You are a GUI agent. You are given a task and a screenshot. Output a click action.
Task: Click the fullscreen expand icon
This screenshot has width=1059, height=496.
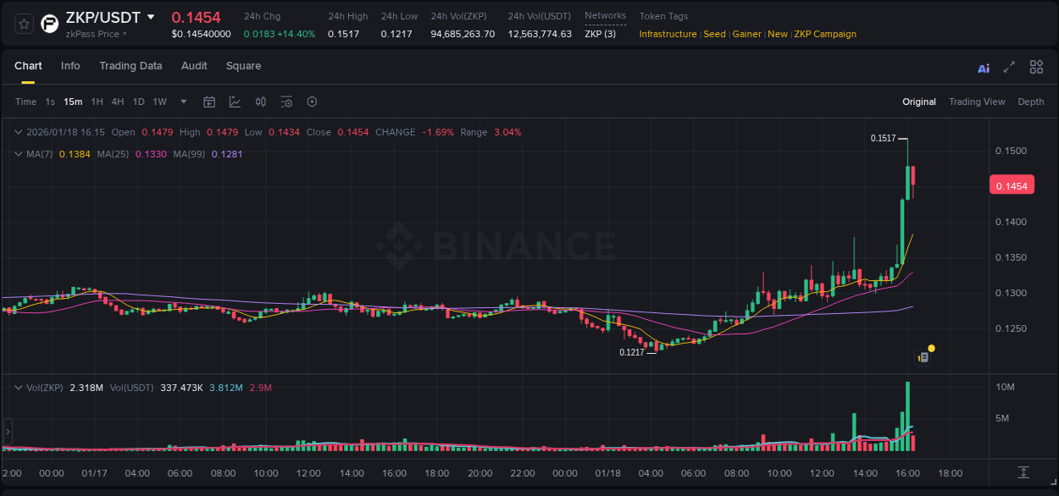tap(1009, 67)
